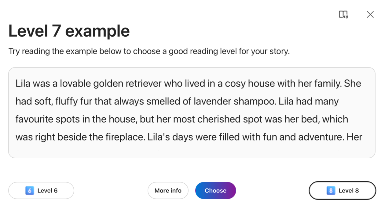Click the blue number 6 badge icon
Viewport: 385px width, 209px height.
click(30, 191)
